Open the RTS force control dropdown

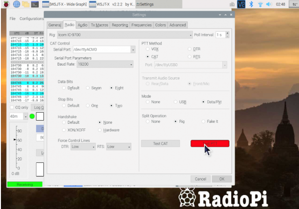pos(119,147)
